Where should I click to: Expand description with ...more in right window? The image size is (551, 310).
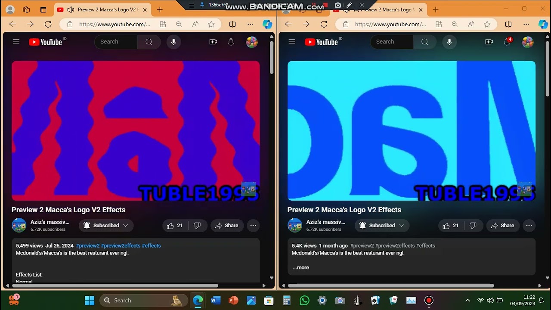[301, 267]
